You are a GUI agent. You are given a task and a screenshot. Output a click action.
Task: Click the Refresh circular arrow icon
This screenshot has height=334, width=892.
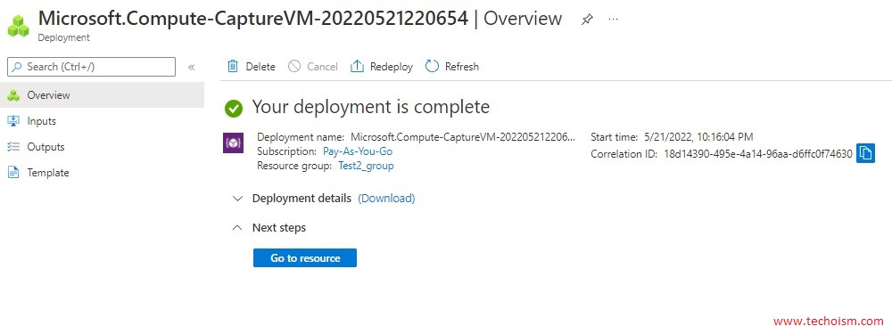pos(433,67)
